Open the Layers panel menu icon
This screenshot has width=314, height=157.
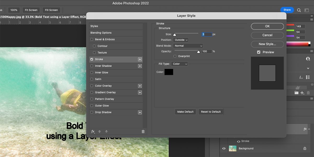coord(312,98)
